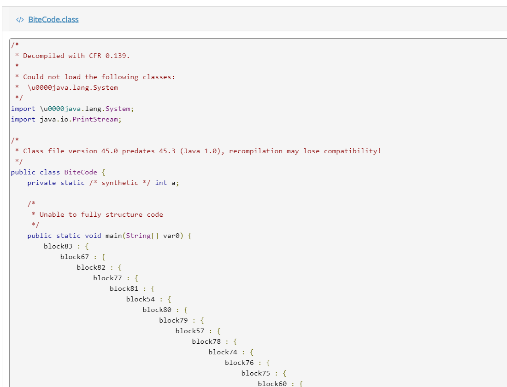
Task: Click the 'block76 : {' line
Action: 248,363
